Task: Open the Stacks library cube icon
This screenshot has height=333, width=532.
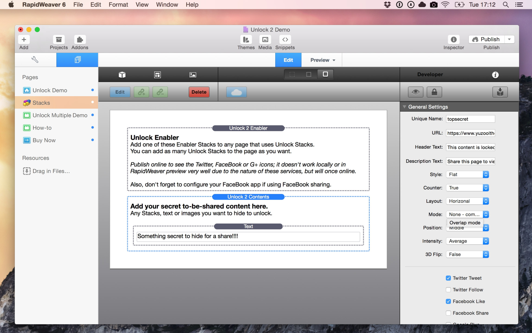Action: [122, 75]
